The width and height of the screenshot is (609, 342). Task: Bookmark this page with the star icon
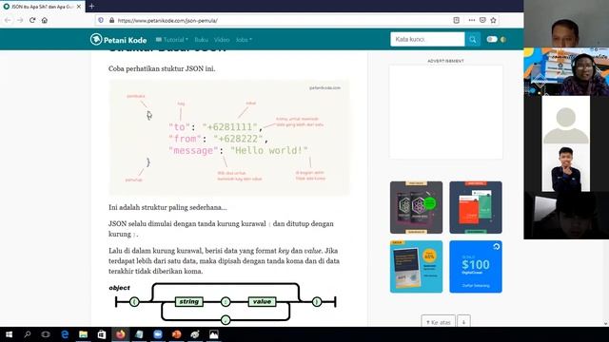coord(493,20)
